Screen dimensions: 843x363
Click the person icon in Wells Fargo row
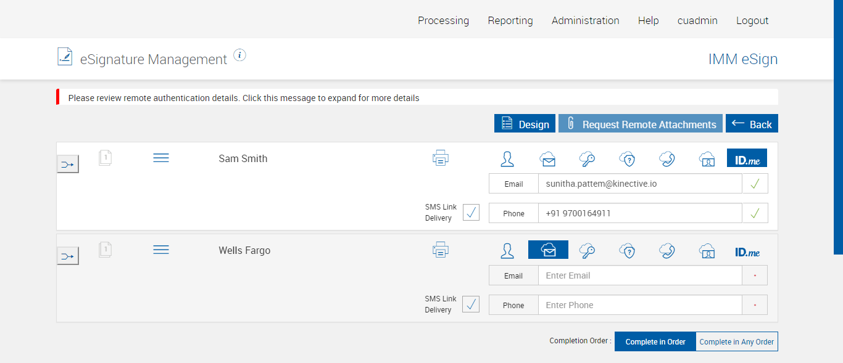(x=507, y=250)
